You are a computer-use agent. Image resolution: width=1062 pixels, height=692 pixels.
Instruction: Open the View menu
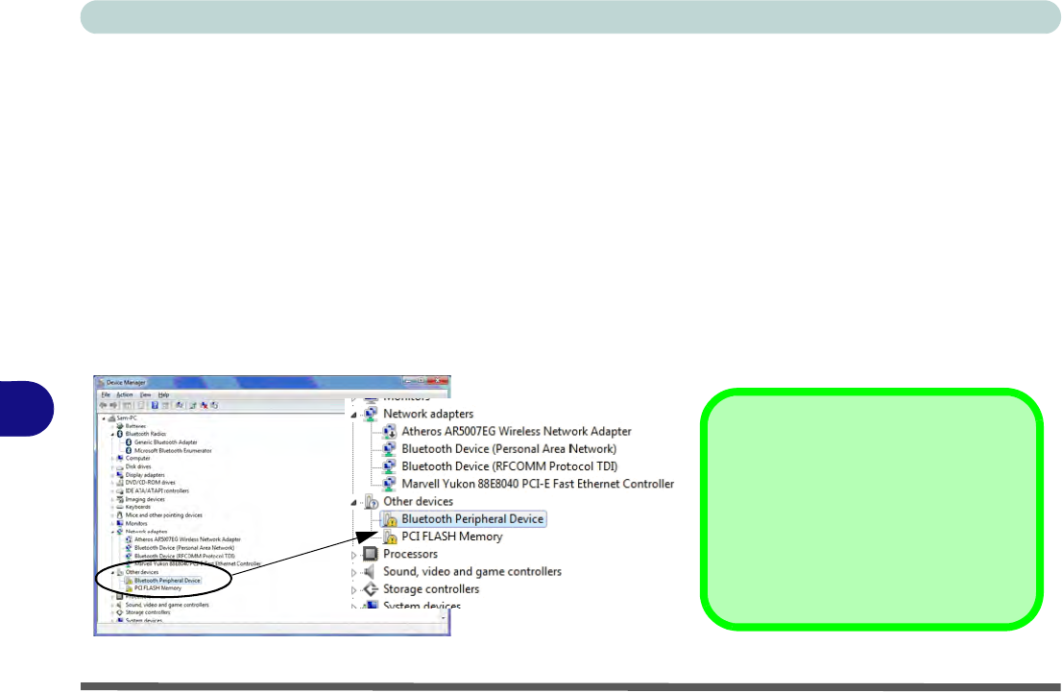tap(146, 394)
